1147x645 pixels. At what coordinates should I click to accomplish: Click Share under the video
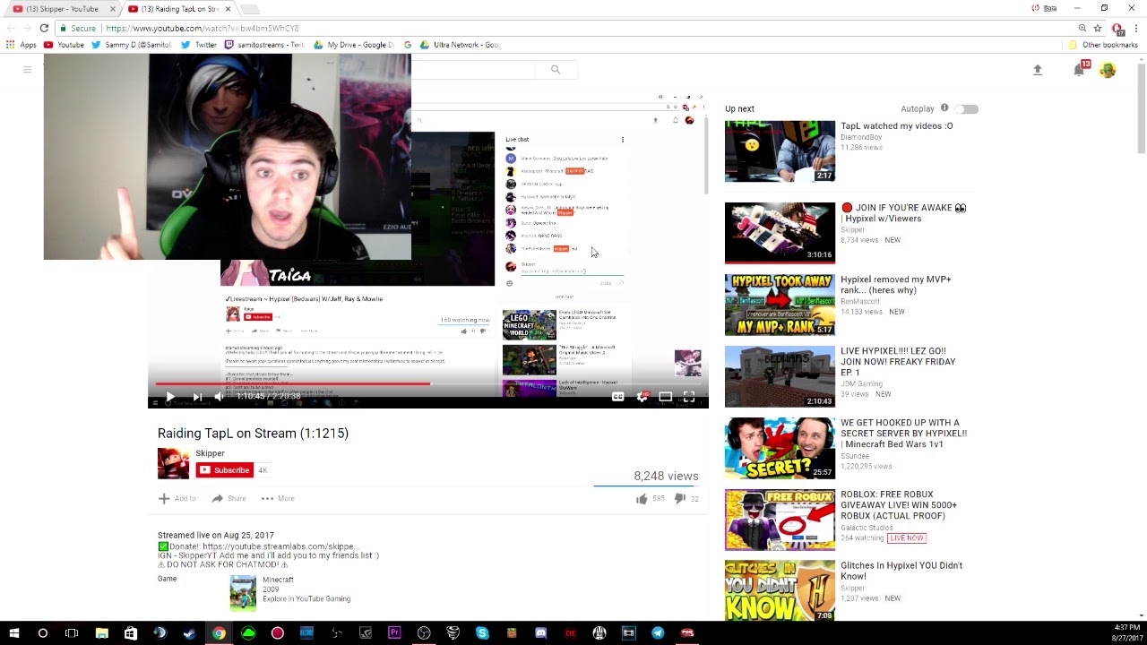pyautogui.click(x=229, y=499)
